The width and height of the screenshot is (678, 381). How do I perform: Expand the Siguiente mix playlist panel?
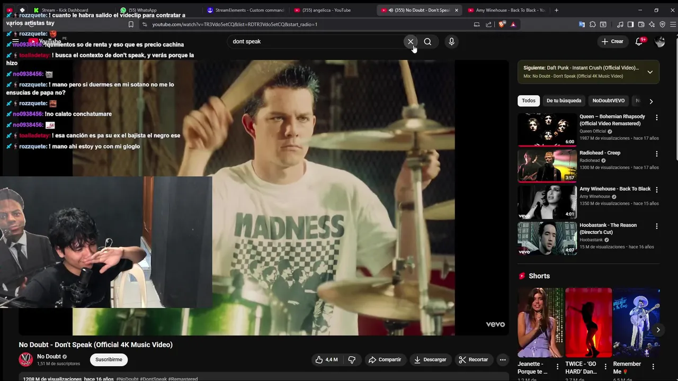click(650, 72)
